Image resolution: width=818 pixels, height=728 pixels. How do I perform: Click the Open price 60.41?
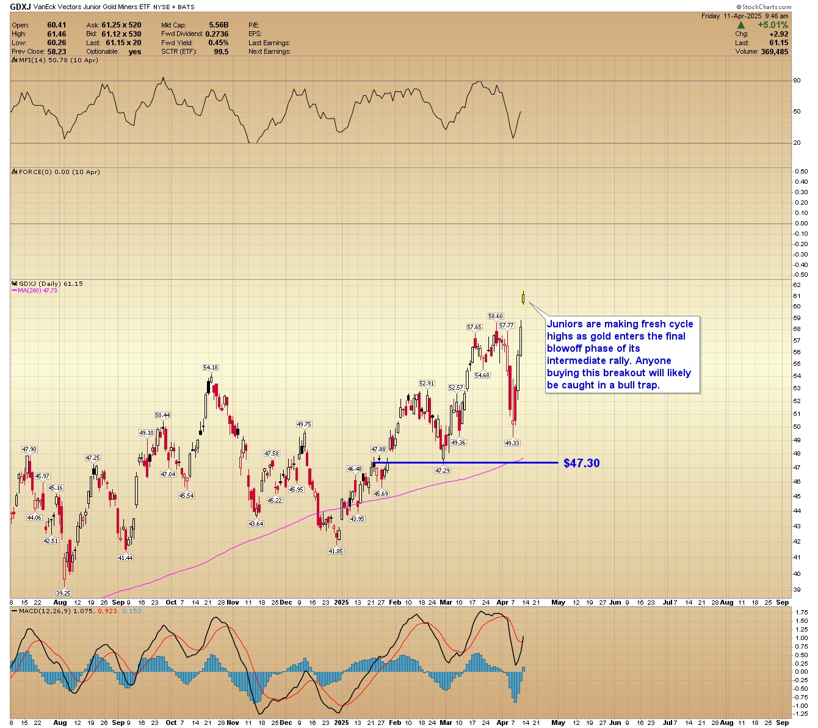tap(57, 25)
